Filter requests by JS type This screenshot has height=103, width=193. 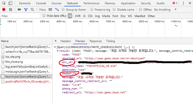(x=84, y=16)
